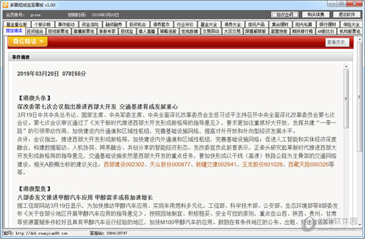Open the 宏观数据 tab
365x239 pixels.
click(190, 31)
